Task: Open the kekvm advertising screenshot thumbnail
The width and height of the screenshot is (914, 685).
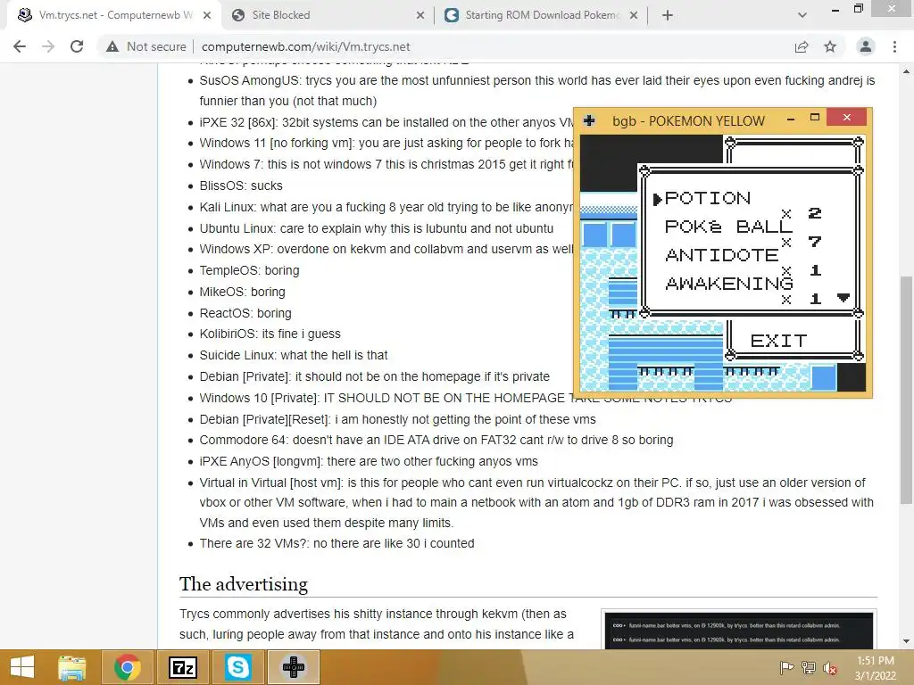Action: [x=738, y=631]
